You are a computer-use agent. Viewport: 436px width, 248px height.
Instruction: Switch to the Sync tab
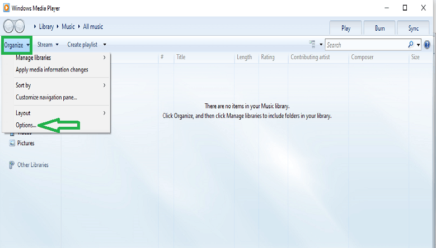pos(414,28)
